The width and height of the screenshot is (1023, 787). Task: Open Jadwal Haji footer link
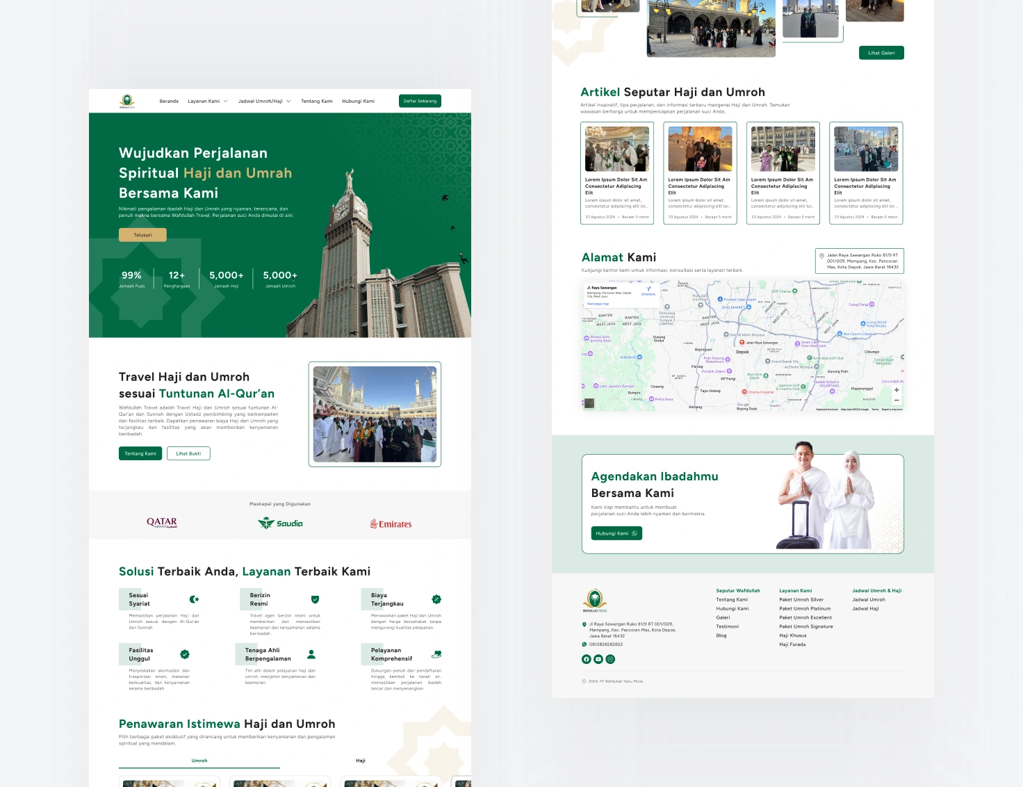[866, 608]
